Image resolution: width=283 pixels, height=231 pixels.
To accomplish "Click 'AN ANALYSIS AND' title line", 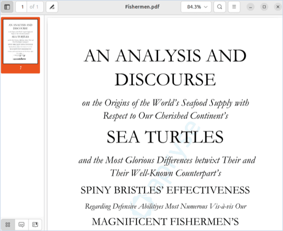I will (165, 56).
